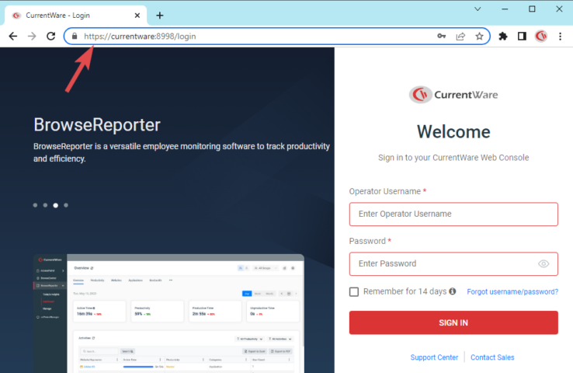Open the Extensions puzzle icon
This screenshot has width=573, height=373.
503,37
